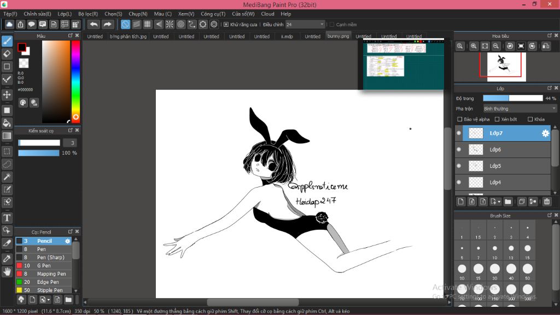
Task: Click the brush size value field
Action: tap(70, 143)
